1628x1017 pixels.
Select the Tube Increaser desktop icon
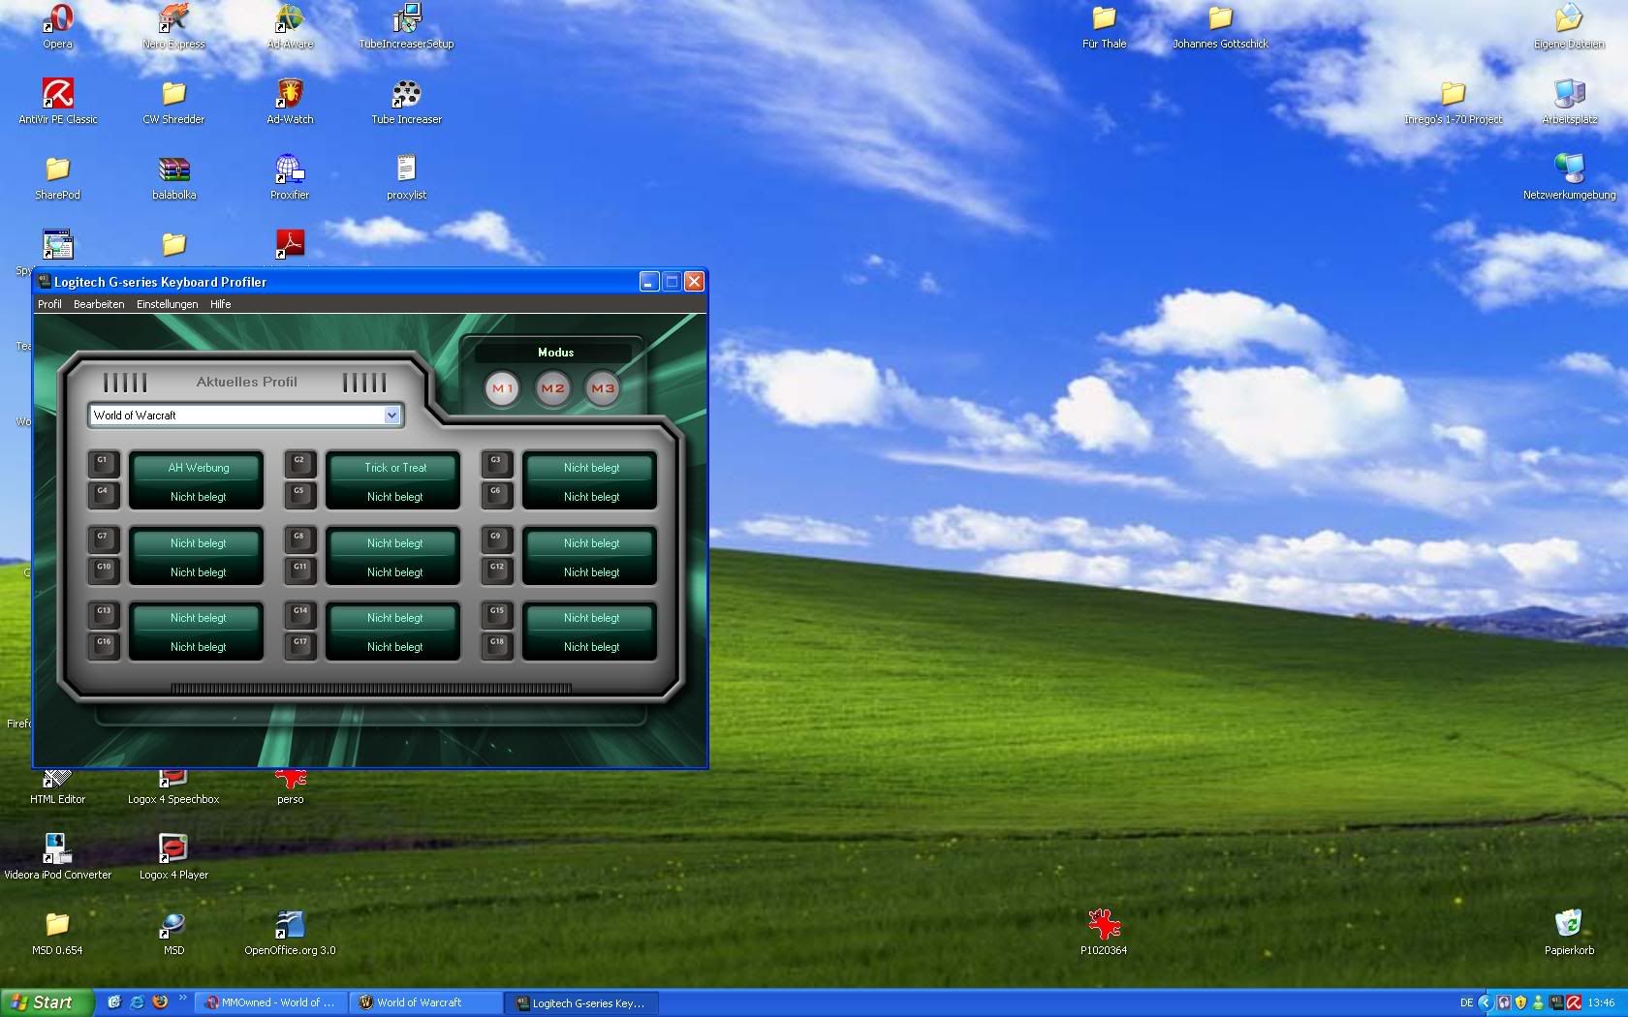pos(406,102)
